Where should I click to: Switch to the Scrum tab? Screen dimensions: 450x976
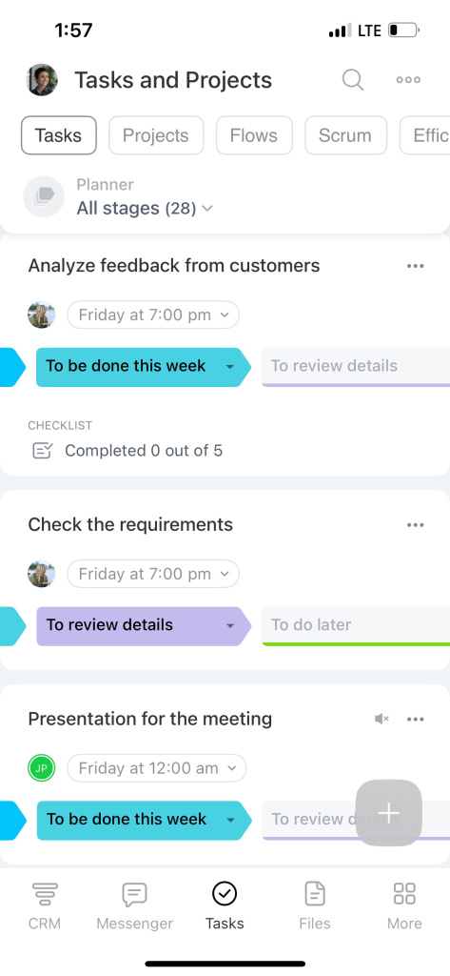(345, 135)
